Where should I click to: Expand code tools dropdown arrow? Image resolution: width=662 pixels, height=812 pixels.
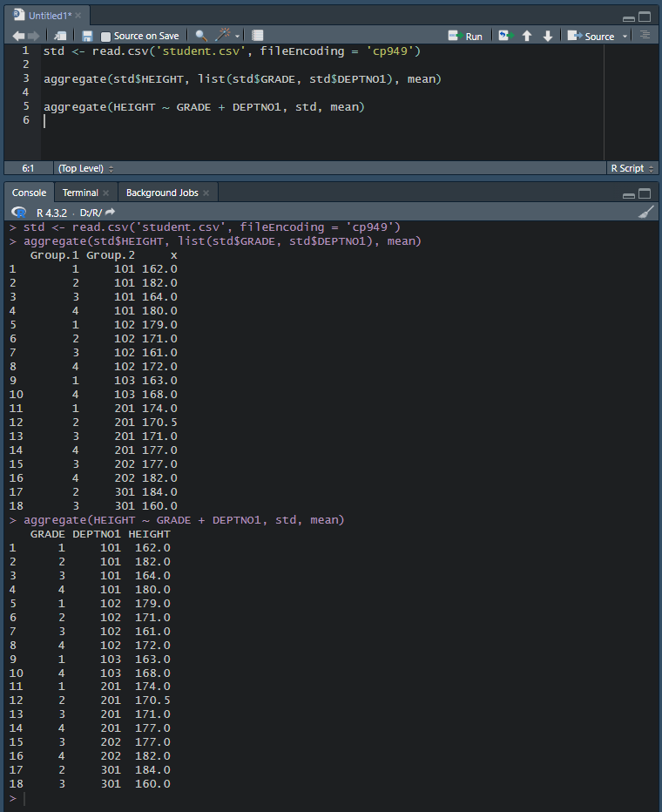pos(237,37)
